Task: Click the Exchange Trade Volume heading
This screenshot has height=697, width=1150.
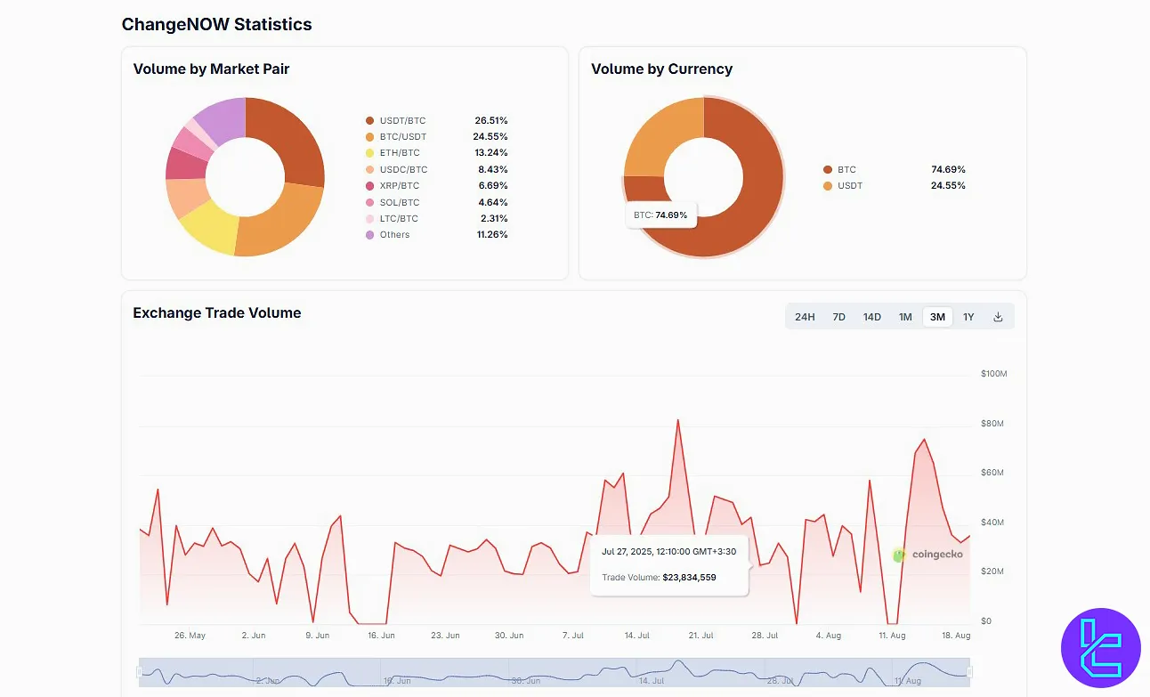Action: 217,312
